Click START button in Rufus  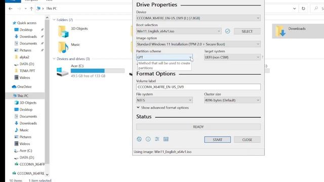pos(217,140)
